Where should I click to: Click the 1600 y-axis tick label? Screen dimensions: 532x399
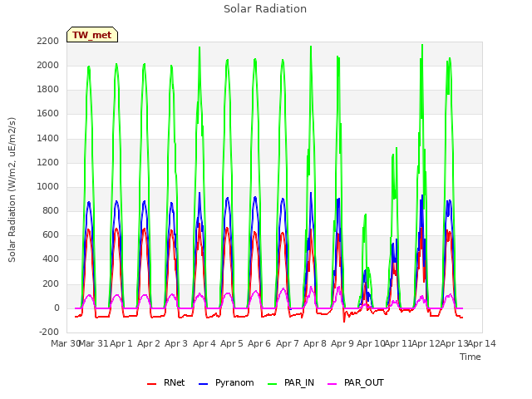tap(48, 113)
